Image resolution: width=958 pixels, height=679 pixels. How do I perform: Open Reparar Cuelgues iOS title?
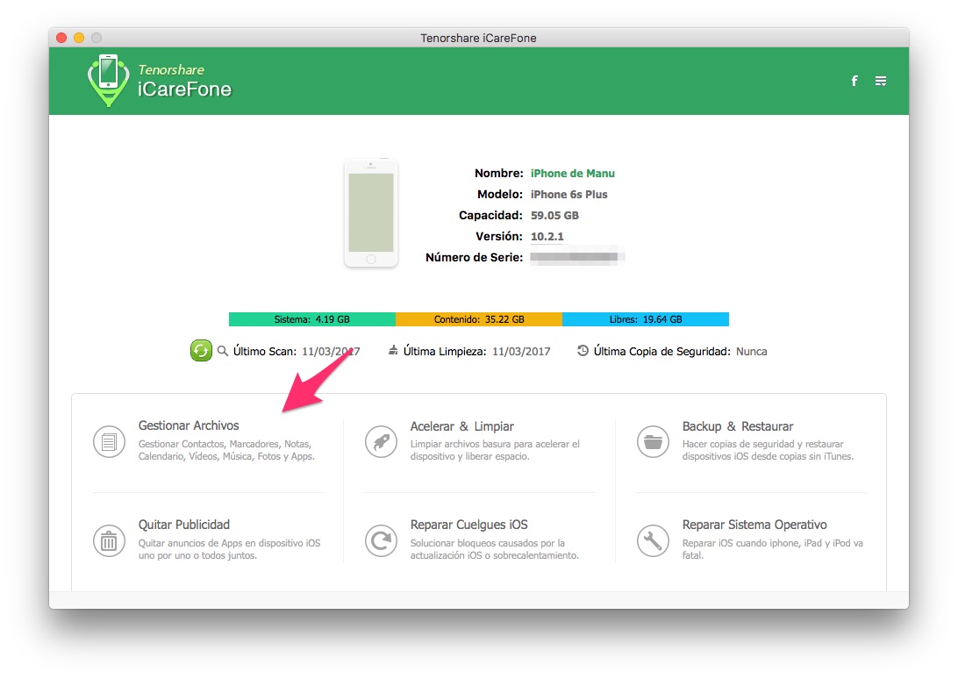468,525
